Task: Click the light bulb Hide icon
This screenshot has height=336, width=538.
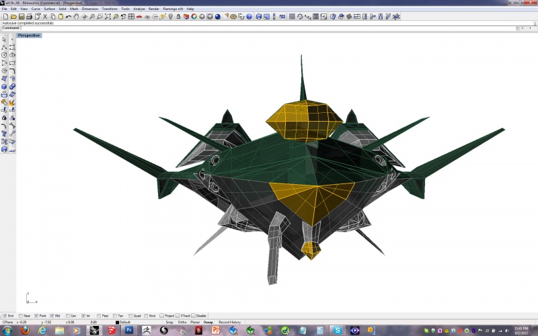Action: 171,16
